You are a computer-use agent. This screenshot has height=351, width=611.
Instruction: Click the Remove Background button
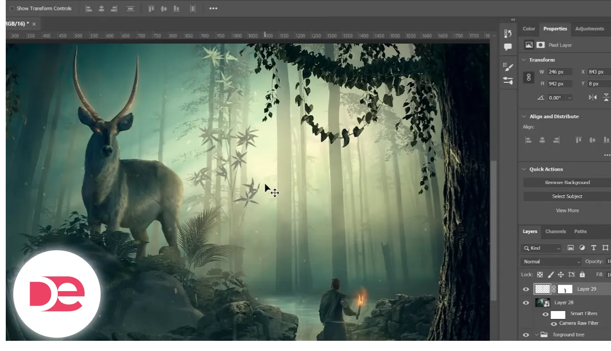[x=567, y=182]
